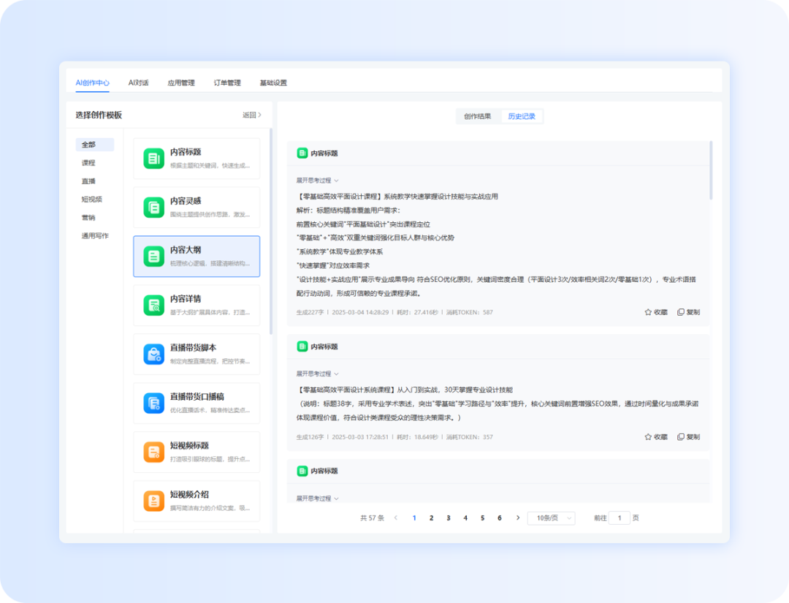
Task: Click the star icon on the 17:28:51 record
Action: tap(648, 437)
